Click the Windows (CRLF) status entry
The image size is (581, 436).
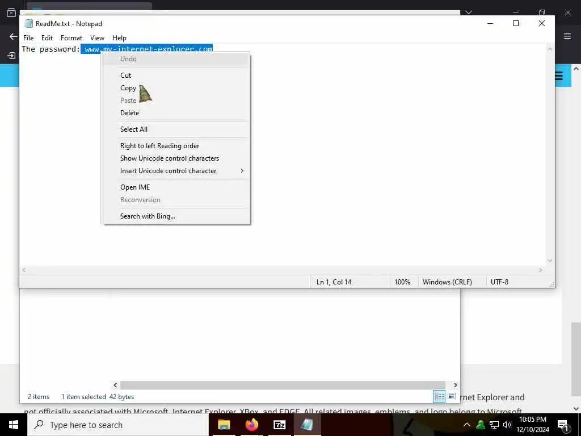click(x=447, y=282)
